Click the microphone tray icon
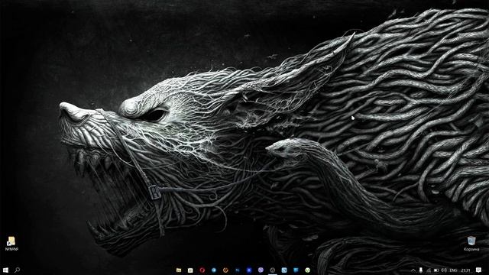Viewport: 489px width, 275px height. (421, 270)
